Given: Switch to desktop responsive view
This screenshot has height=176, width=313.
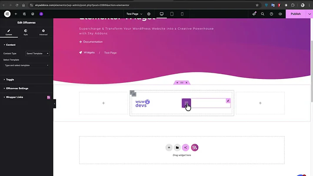Looking at the screenshot, I should [161, 14].
